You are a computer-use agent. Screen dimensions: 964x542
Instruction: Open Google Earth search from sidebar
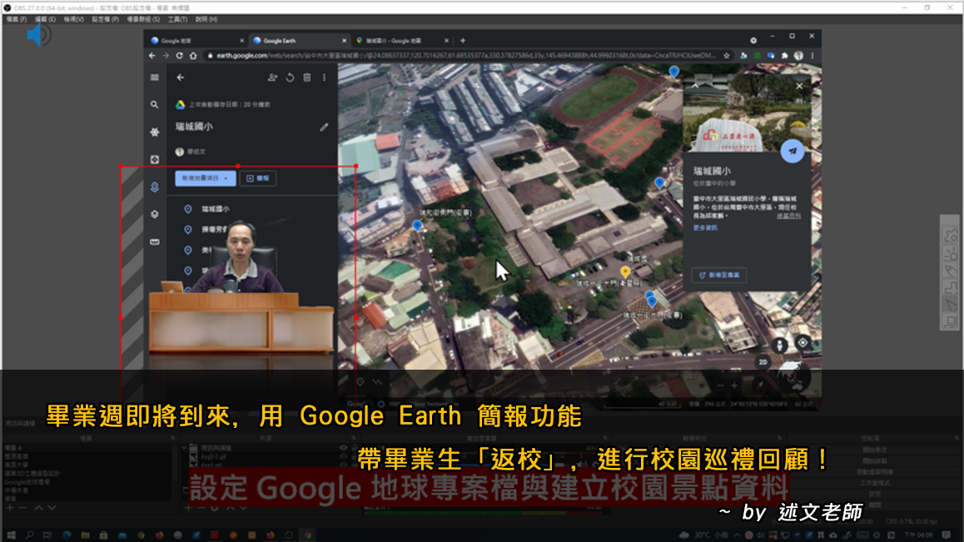(x=154, y=105)
